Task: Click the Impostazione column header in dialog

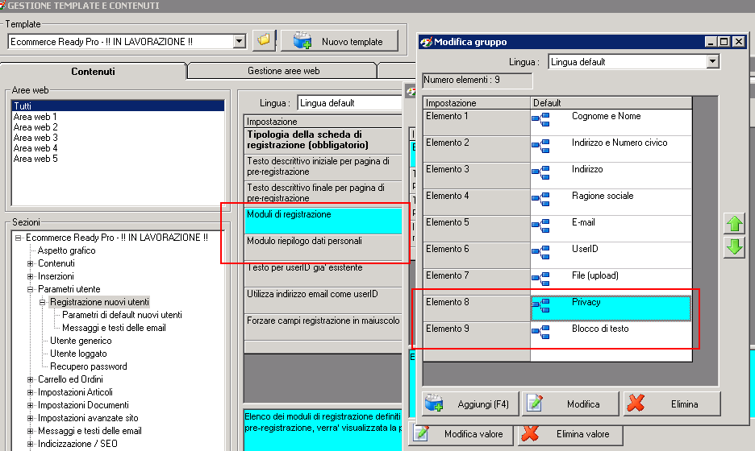Action: tap(477, 103)
